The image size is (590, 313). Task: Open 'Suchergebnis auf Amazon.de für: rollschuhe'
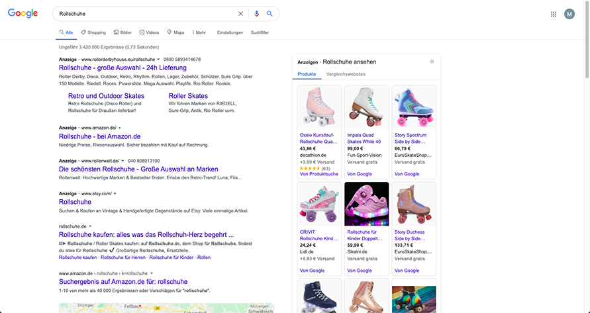[123, 282]
